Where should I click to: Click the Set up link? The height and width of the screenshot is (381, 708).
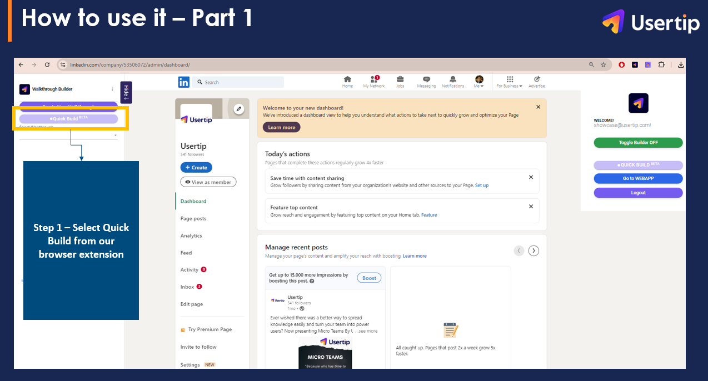coord(482,186)
